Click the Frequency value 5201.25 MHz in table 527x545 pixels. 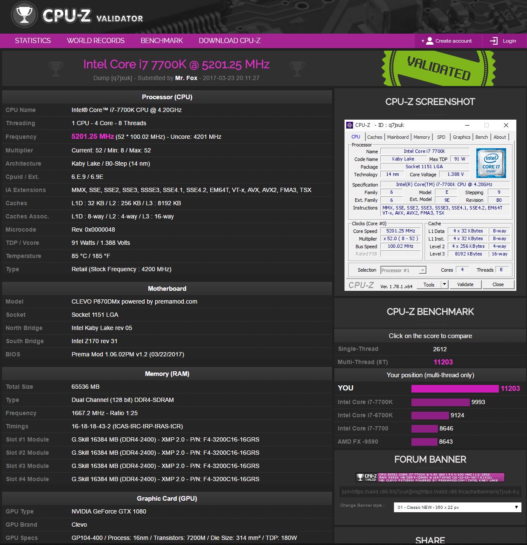[93, 137]
